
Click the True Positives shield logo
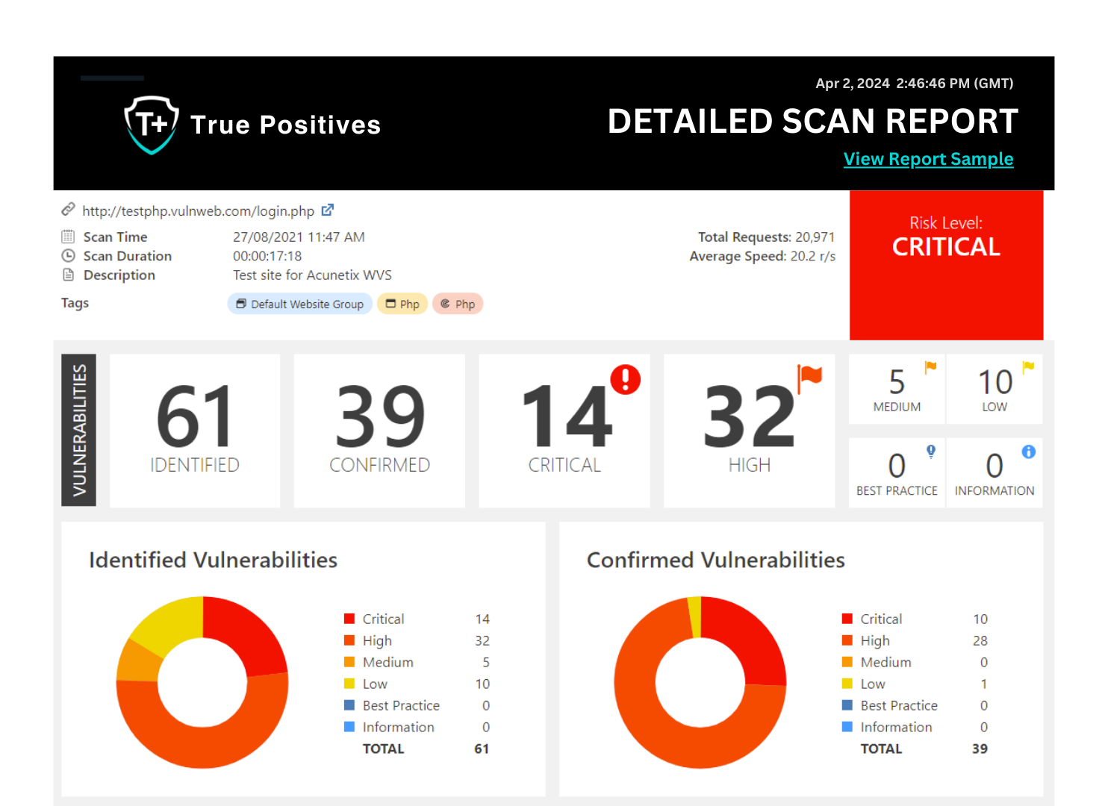point(152,125)
